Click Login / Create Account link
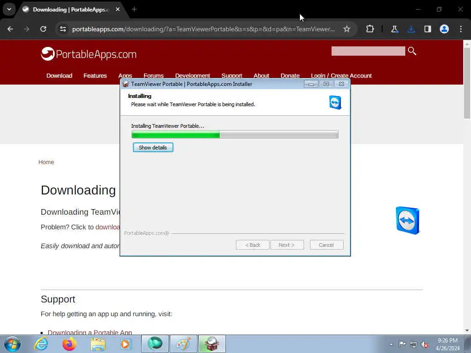Screen dimensions: 471x353 click(341, 76)
